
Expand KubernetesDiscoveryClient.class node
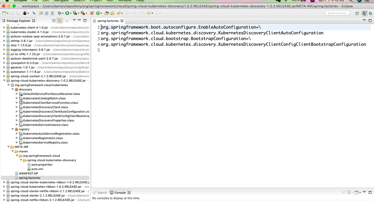tap(17, 107)
